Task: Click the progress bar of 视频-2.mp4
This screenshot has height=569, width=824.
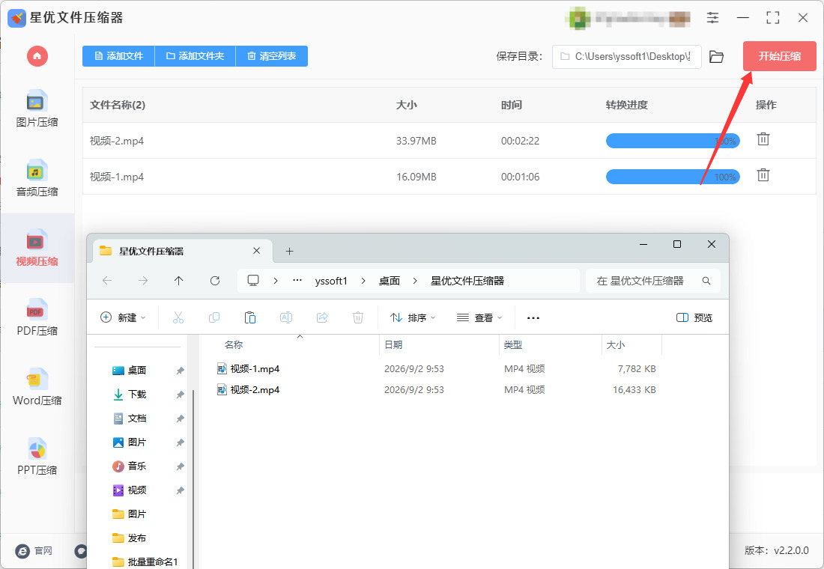Action: pos(673,140)
